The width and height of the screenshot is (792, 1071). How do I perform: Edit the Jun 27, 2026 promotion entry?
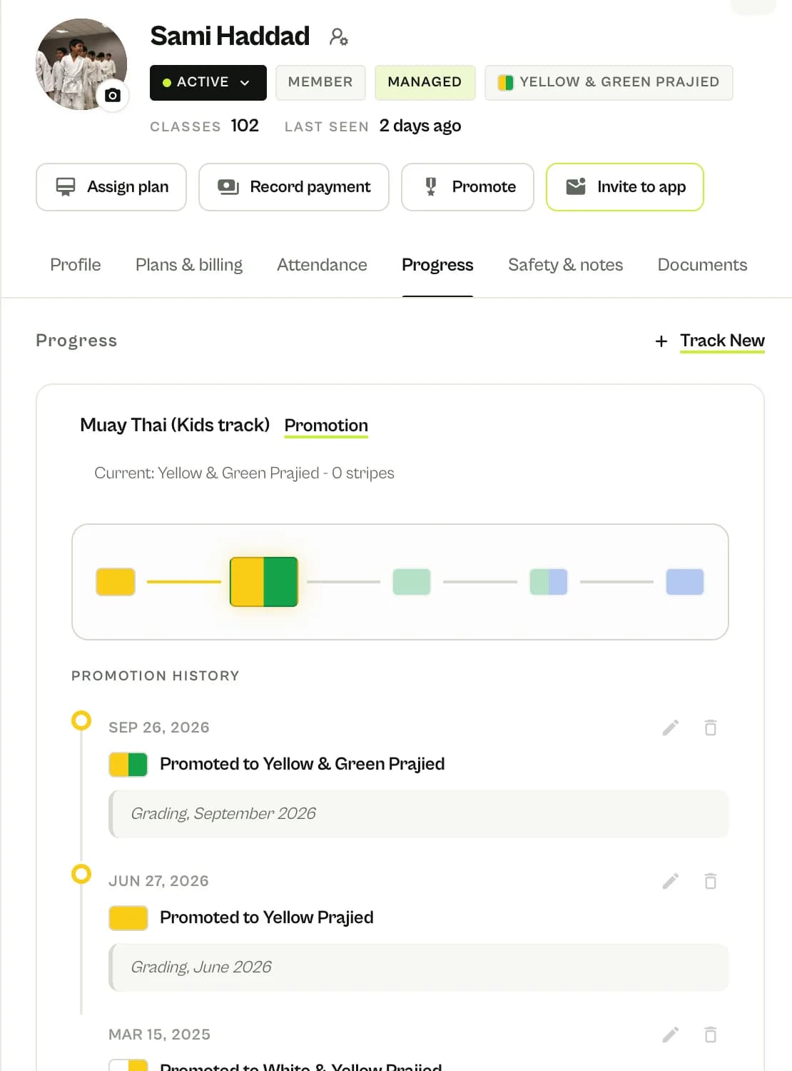(x=671, y=881)
